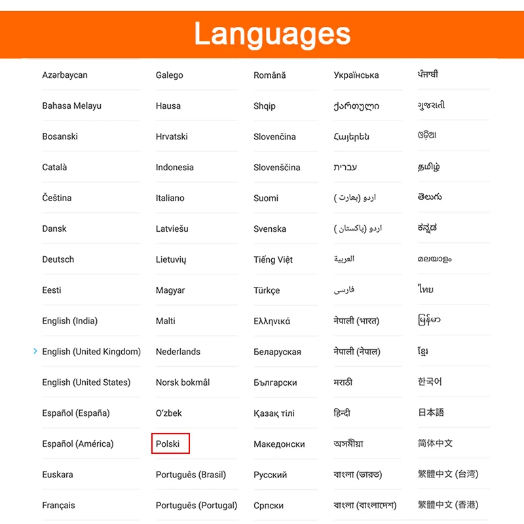The height and width of the screenshot is (524, 524).
Task: Pick Euskara language
Action: click(x=58, y=474)
